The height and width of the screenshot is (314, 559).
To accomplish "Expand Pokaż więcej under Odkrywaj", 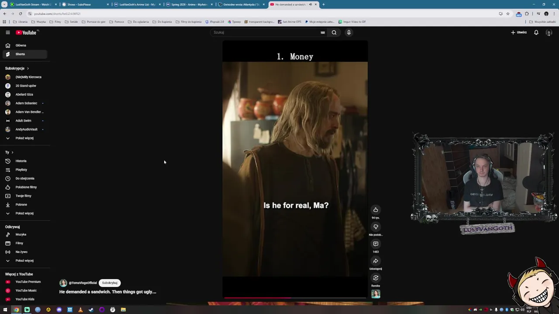I will (x=25, y=261).
